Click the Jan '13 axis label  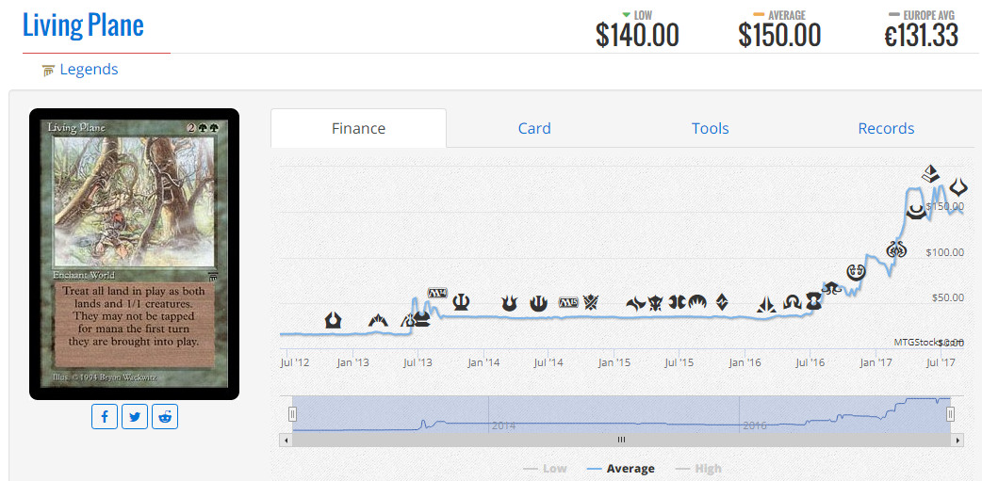tap(352, 362)
